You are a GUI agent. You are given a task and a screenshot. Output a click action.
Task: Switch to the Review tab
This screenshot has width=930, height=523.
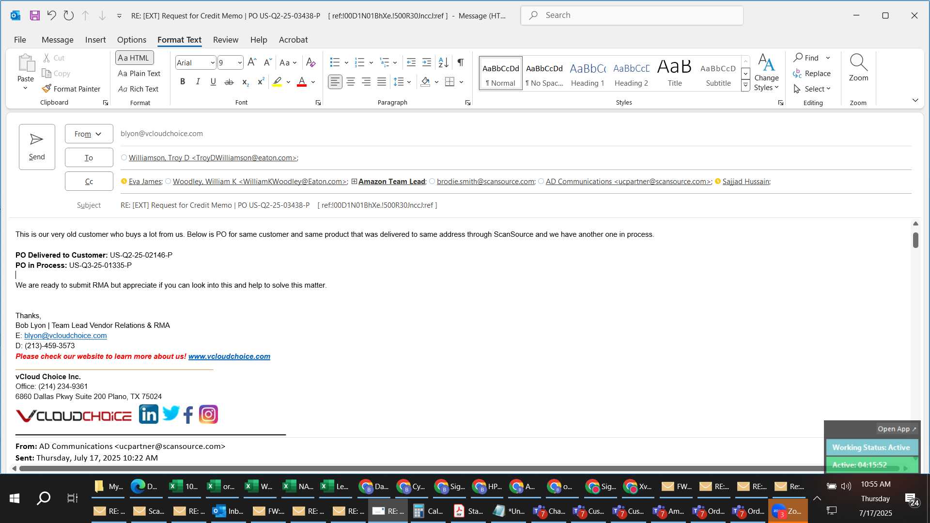[226, 40]
